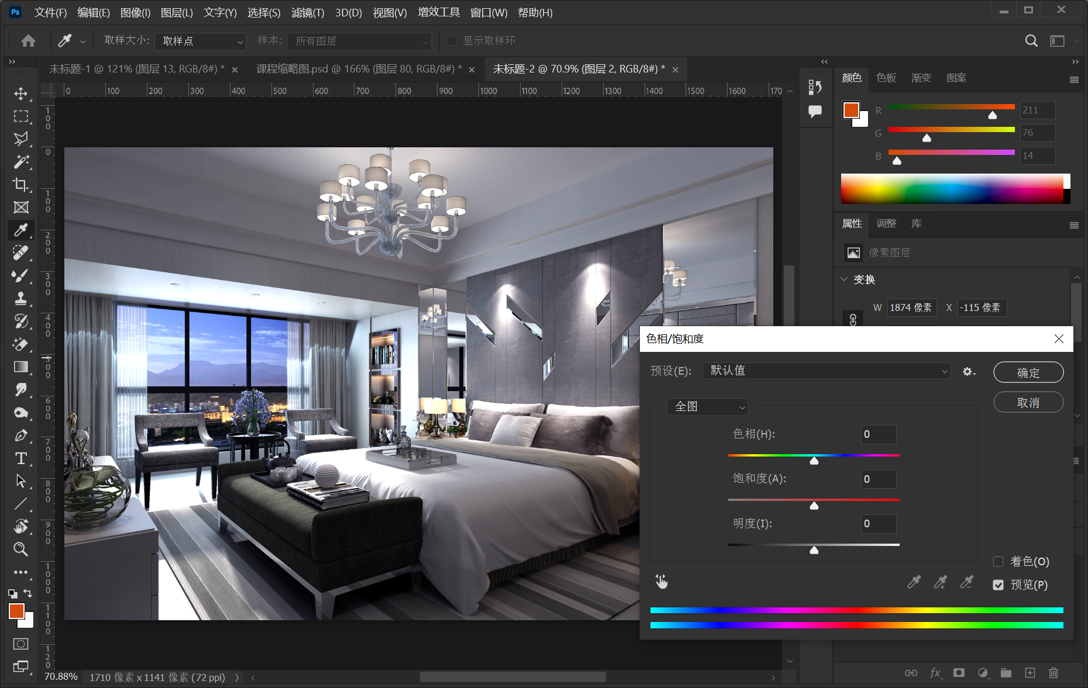
Task: Select the Horizontal Type tool
Action: click(x=21, y=458)
